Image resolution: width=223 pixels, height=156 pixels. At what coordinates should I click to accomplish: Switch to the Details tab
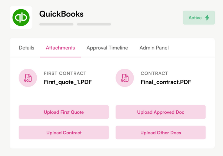tap(26, 48)
